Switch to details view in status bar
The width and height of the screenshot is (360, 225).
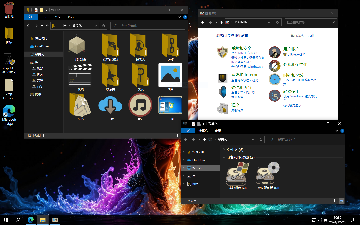[x=336, y=201]
